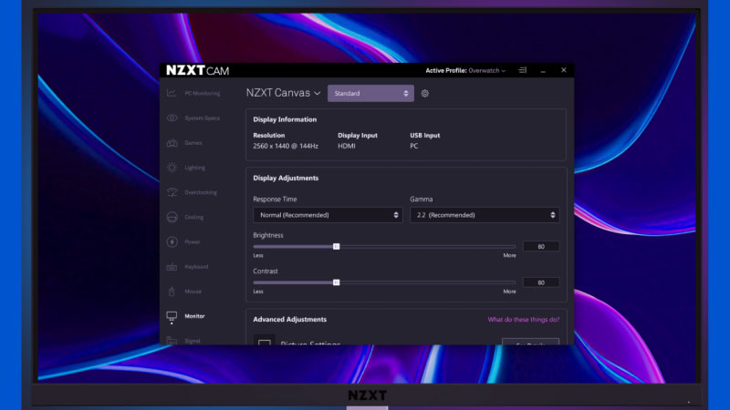Click the NZXT CAM logo
This screenshot has width=730, height=410.
(x=197, y=70)
